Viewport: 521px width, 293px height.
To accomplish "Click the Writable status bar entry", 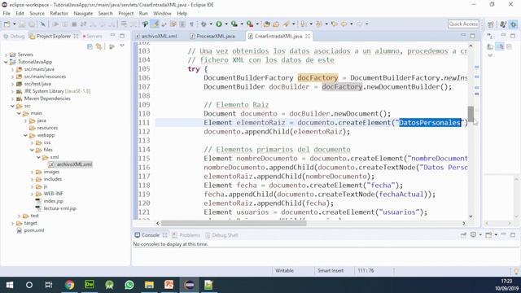I will tap(284, 270).
